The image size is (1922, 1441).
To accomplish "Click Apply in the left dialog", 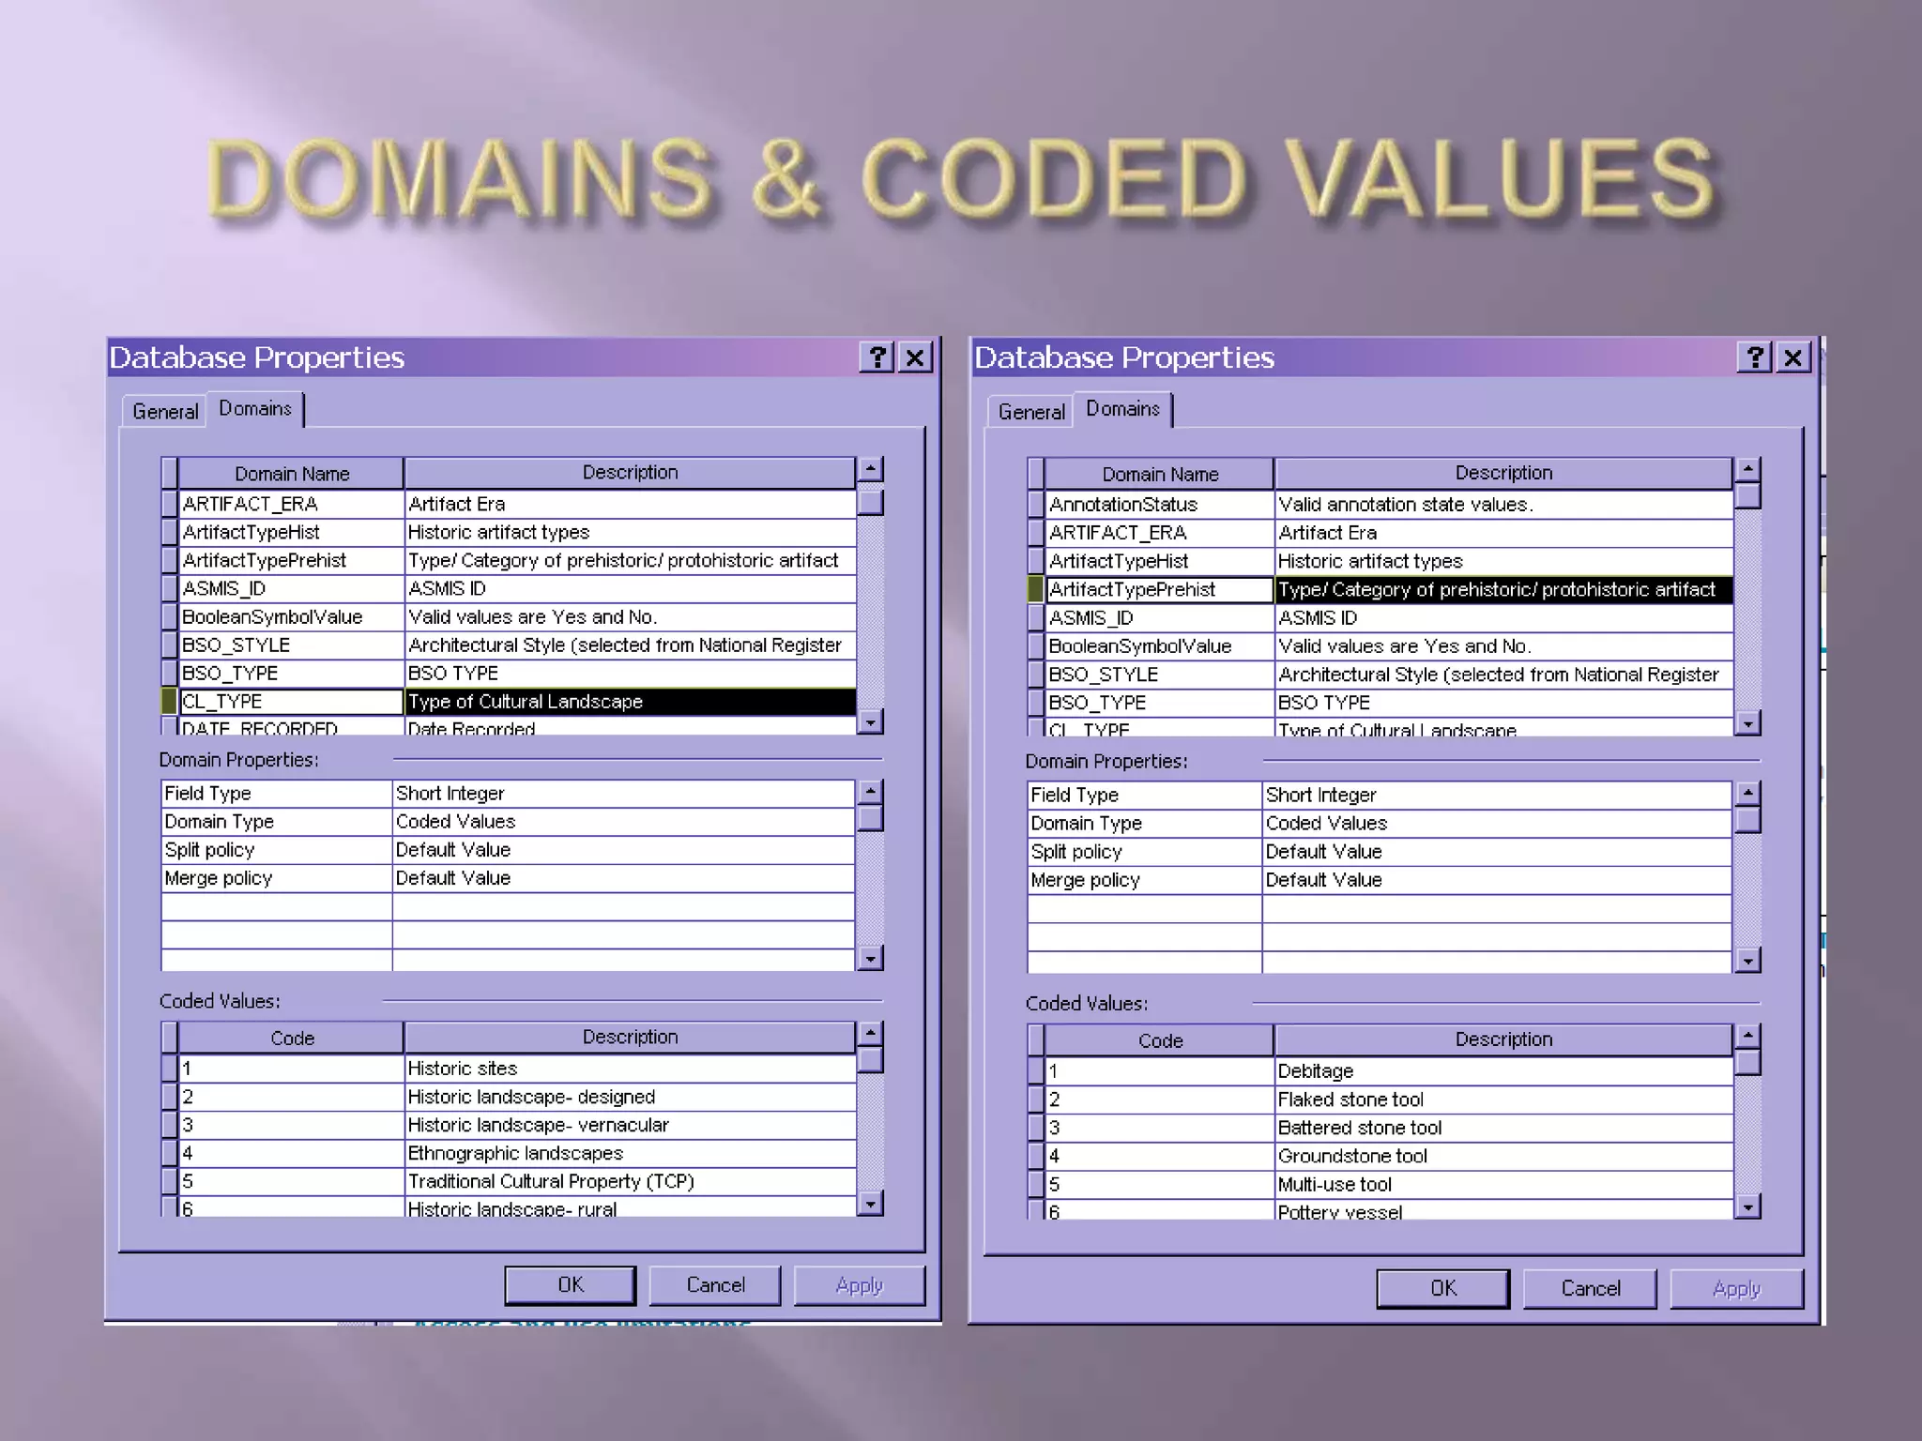I will click(860, 1285).
